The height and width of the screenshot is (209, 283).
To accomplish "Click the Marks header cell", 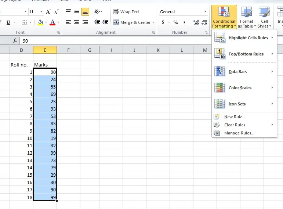I will coord(45,65).
